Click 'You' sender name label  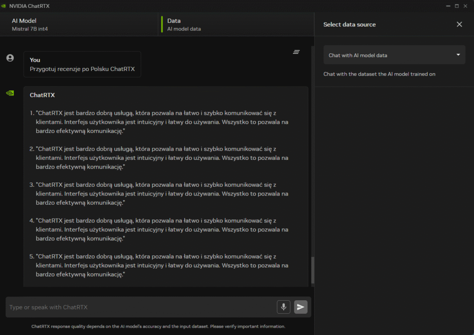(35, 60)
